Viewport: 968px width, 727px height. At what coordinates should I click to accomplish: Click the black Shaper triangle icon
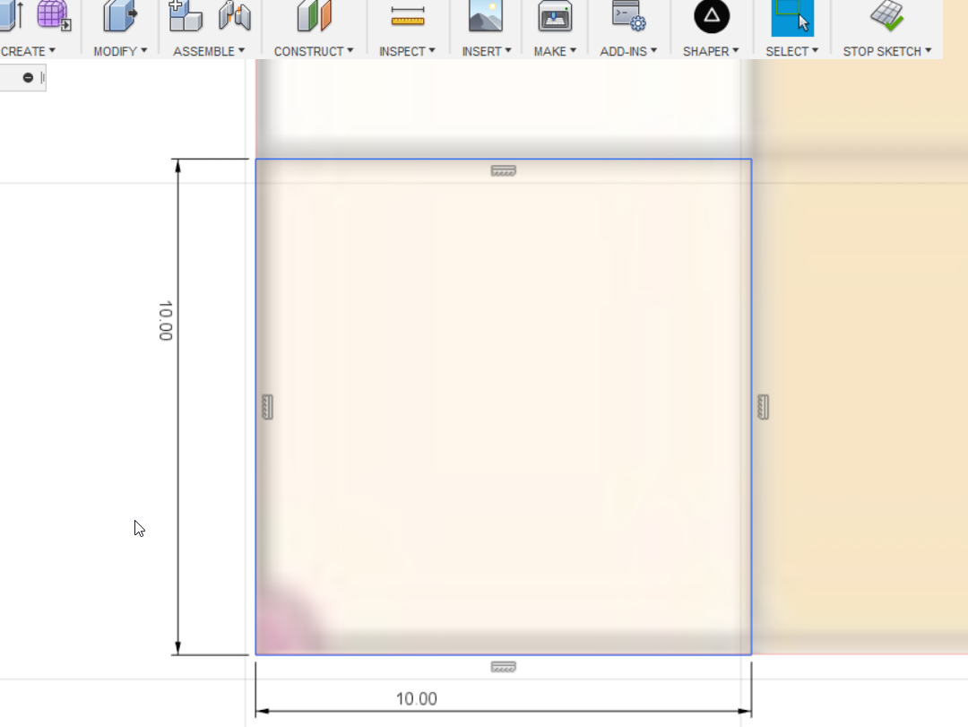click(x=711, y=18)
